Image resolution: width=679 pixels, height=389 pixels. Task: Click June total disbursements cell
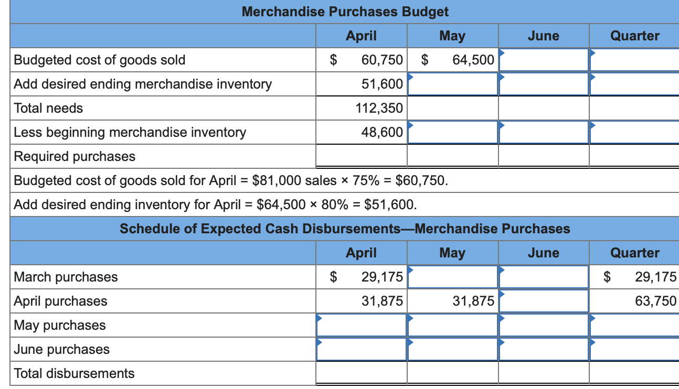(544, 373)
